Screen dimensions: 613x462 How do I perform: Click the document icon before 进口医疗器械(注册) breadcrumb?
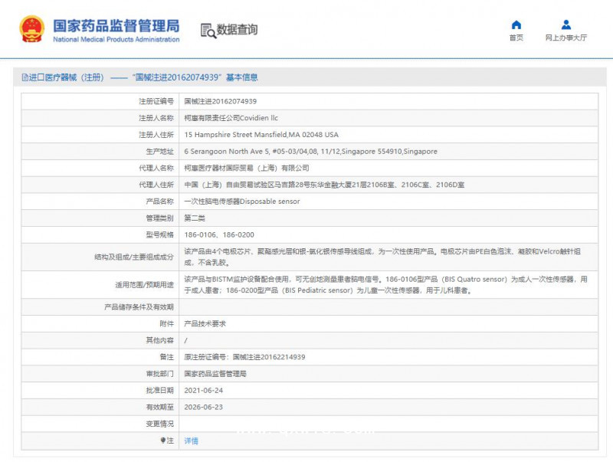[26, 77]
